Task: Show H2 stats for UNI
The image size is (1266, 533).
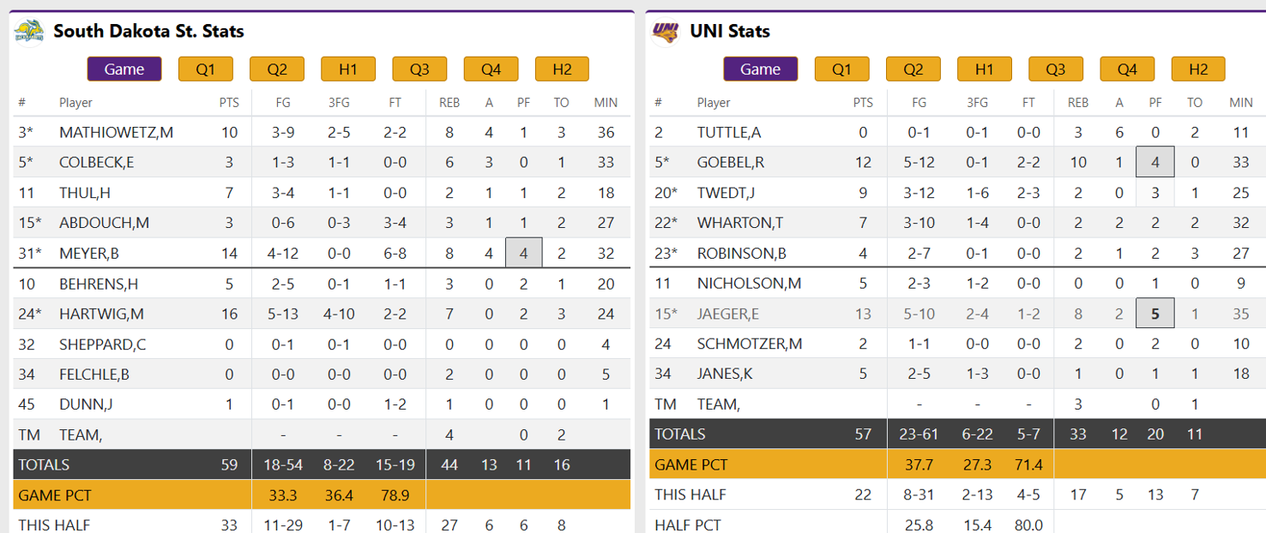Action: coord(1197,69)
